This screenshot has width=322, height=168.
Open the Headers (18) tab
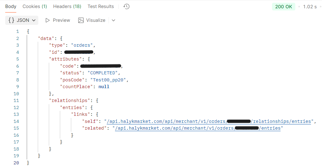click(67, 6)
